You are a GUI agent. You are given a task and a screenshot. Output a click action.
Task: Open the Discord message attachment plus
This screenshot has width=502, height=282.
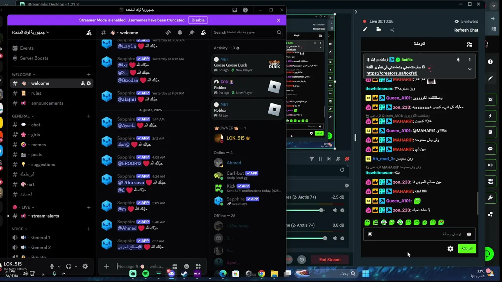tap(107, 266)
